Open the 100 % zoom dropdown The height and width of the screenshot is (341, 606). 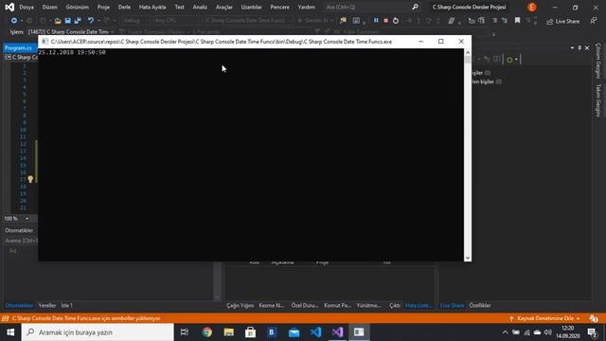17,219
